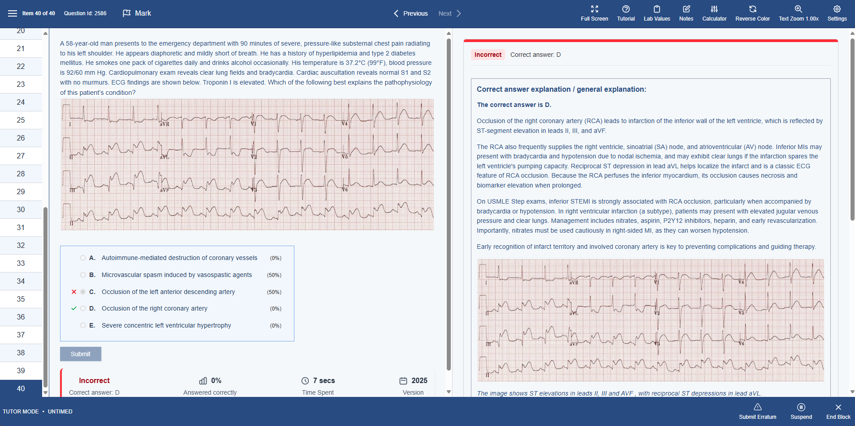Click the down arrow of question list scrollbar

tap(45, 393)
